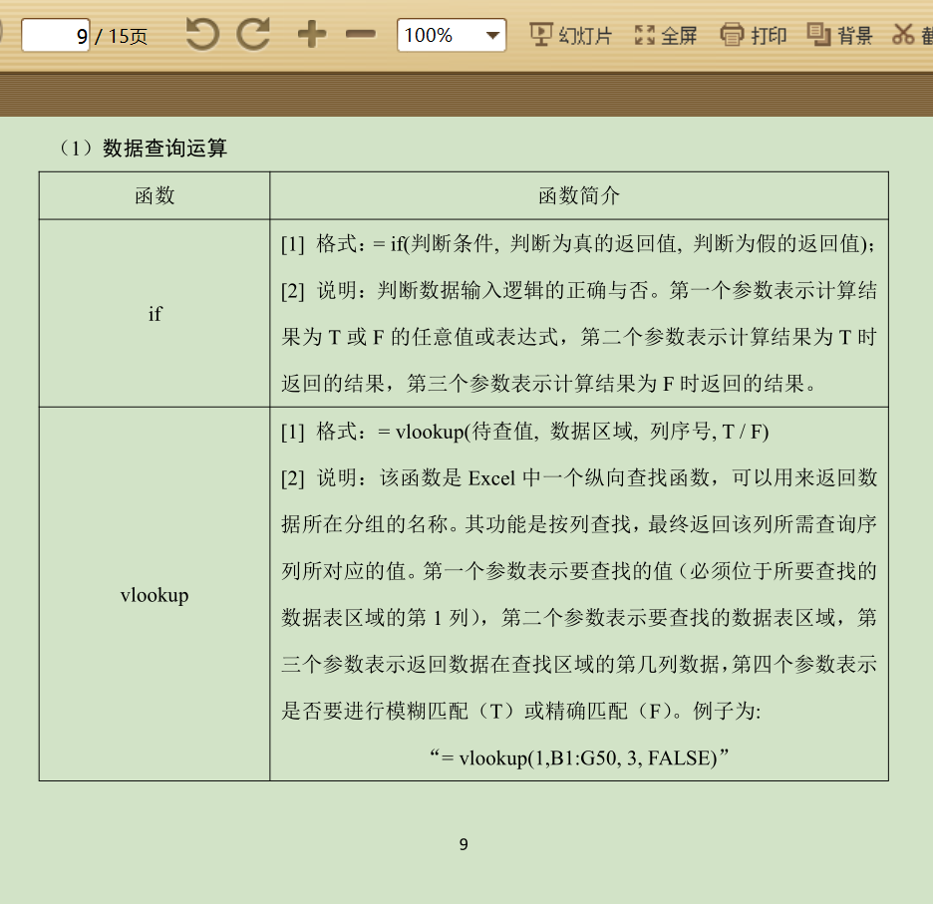This screenshot has height=904, width=933.
Task: Select the 'if' function name cell
Action: tap(155, 314)
